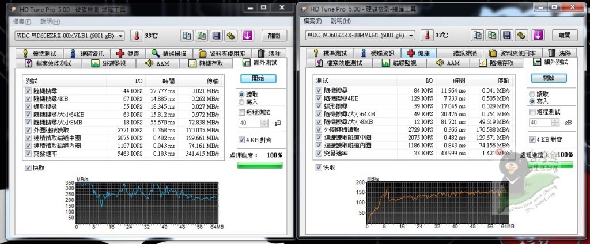Image resolution: width=590 pixels, height=244 pixels.
Task: Open options icon in right window toolbar
Action: click(x=521, y=36)
